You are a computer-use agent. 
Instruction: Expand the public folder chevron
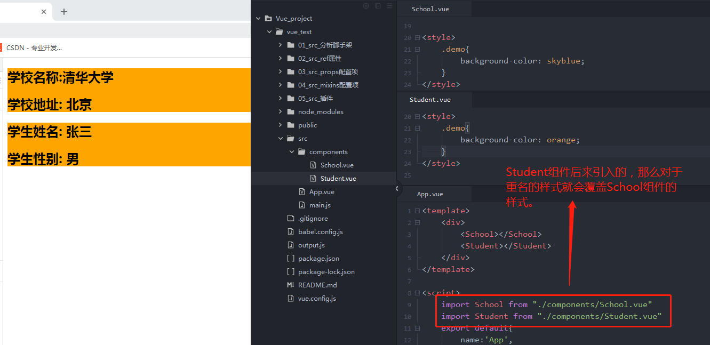pos(281,125)
